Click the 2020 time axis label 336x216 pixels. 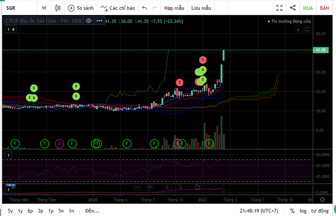pyautogui.click(x=93, y=200)
